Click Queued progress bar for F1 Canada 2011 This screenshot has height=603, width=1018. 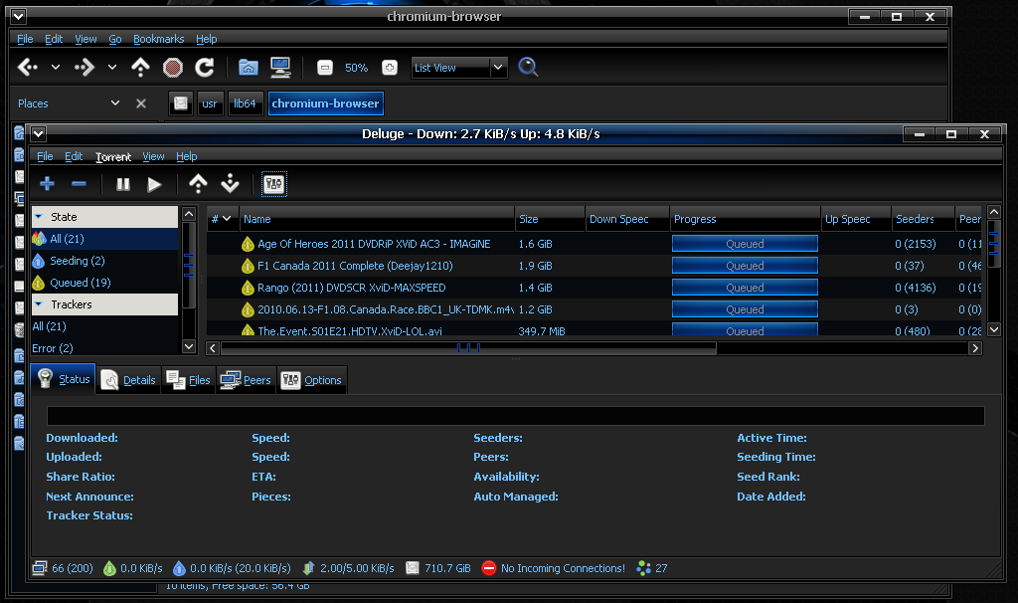[745, 265]
